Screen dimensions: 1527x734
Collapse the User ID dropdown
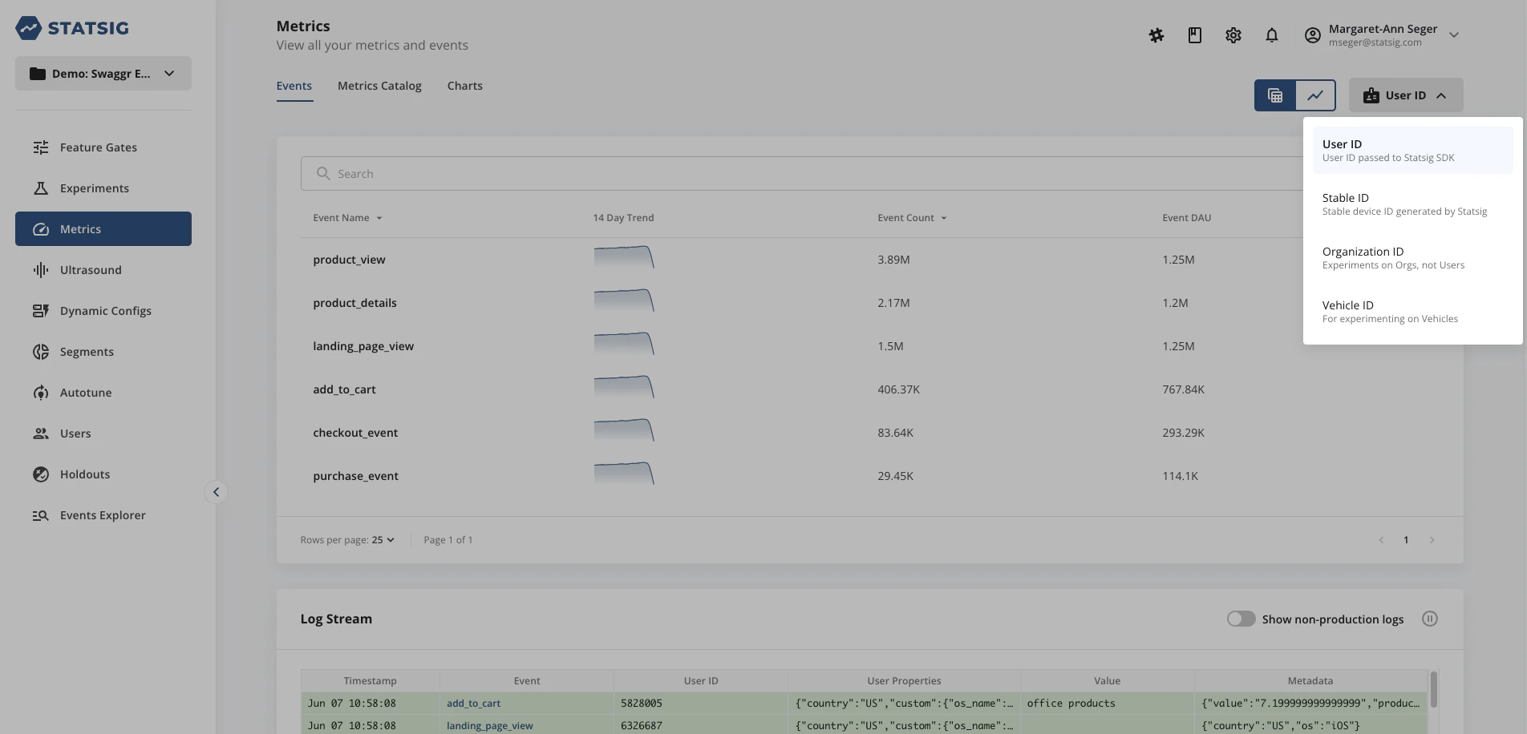coord(1405,95)
